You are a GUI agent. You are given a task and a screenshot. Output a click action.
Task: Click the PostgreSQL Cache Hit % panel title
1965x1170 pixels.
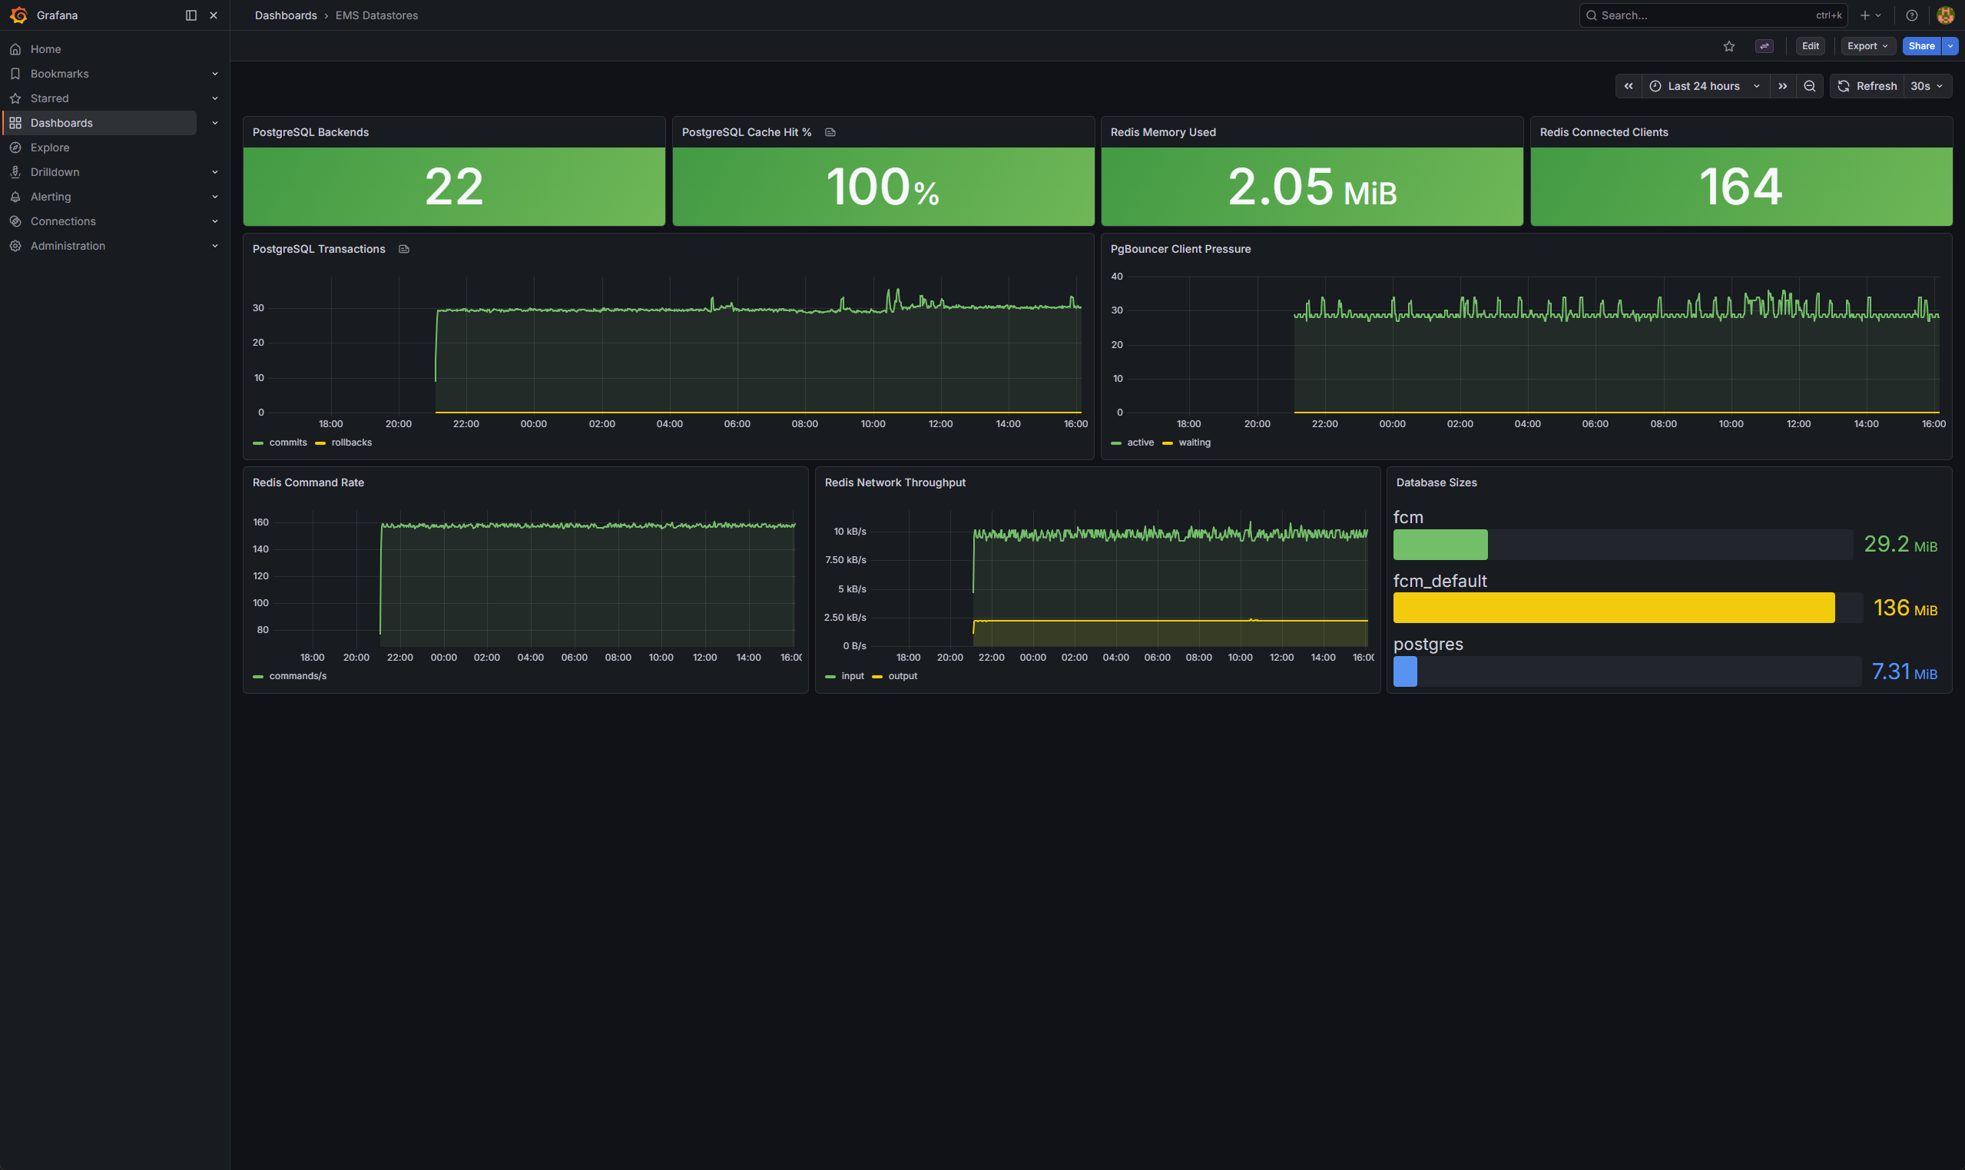(x=747, y=132)
